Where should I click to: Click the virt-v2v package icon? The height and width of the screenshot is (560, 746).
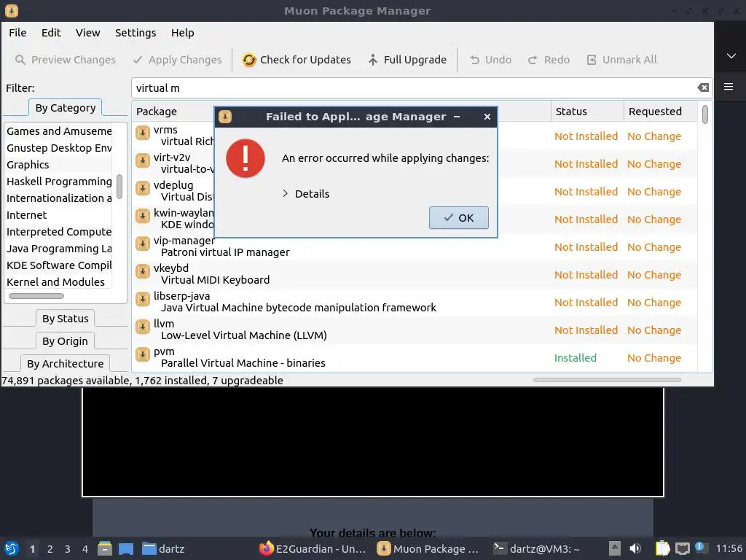click(x=143, y=160)
